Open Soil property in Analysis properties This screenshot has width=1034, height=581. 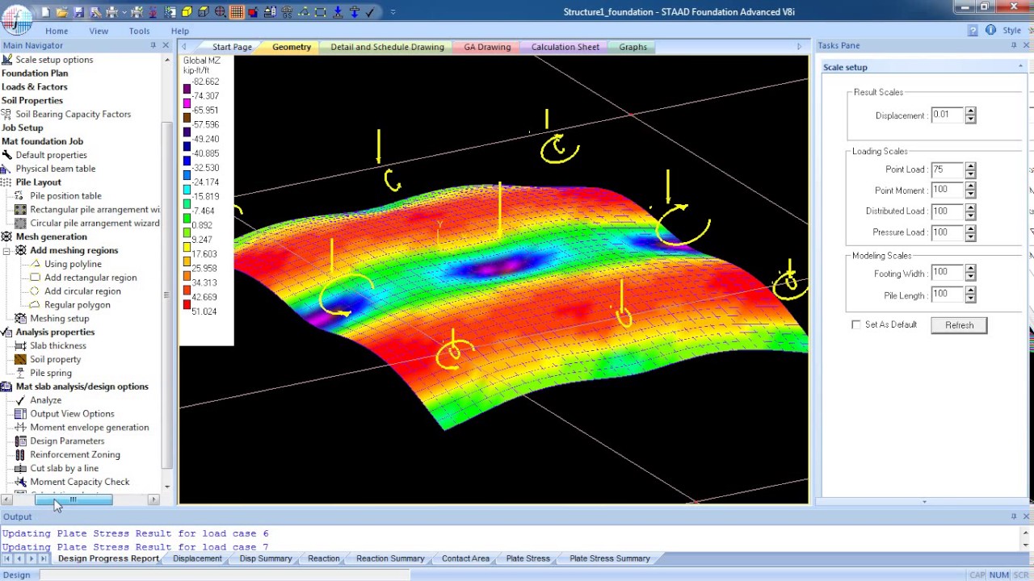click(55, 359)
